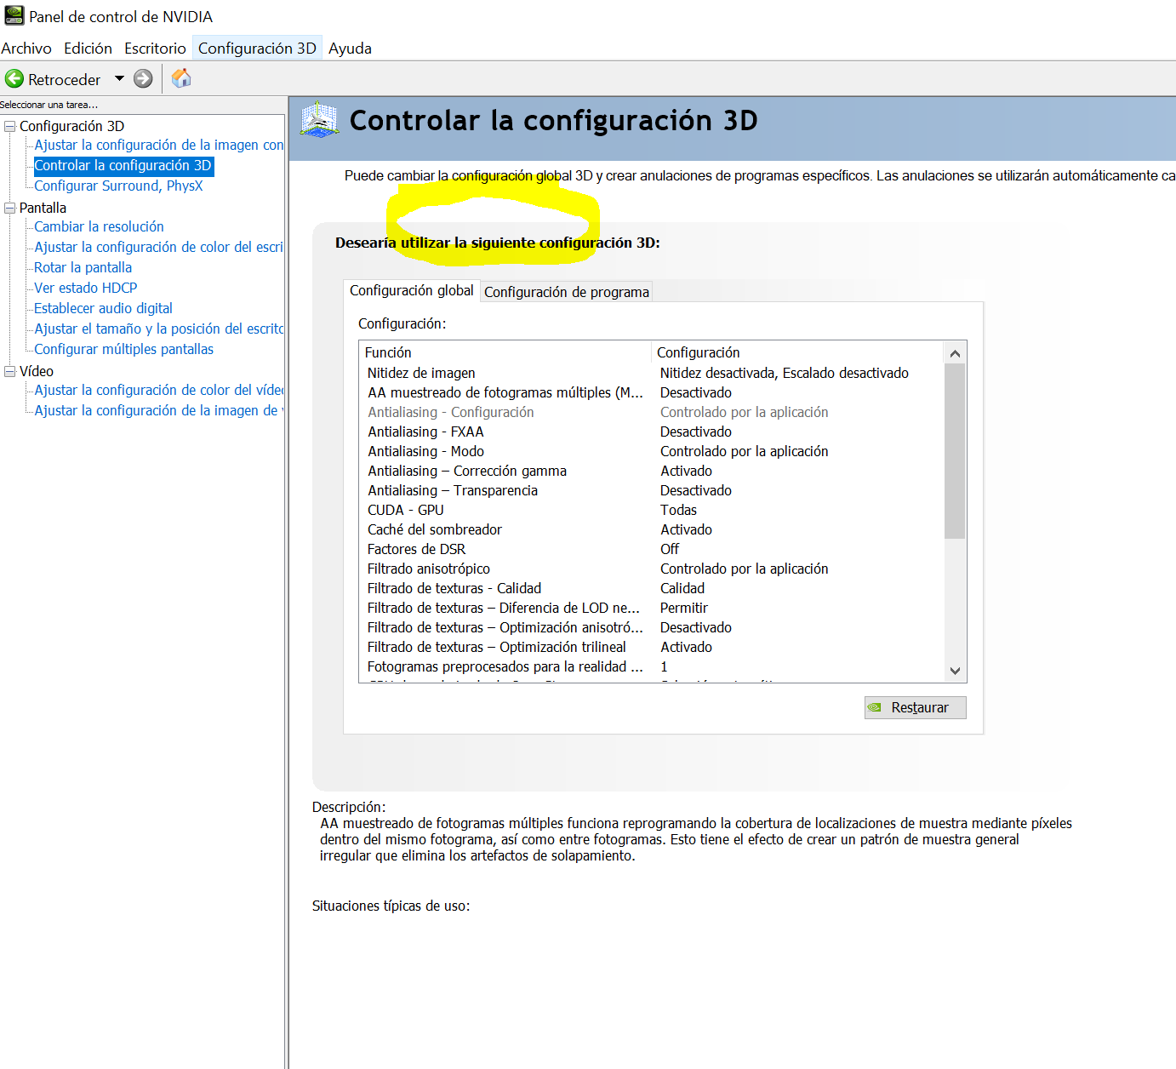Viewport: 1176px width, 1069px height.
Task: Open the Edición menu
Action: tap(88, 49)
